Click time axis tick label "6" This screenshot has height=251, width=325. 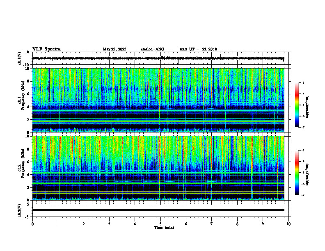point(186,224)
